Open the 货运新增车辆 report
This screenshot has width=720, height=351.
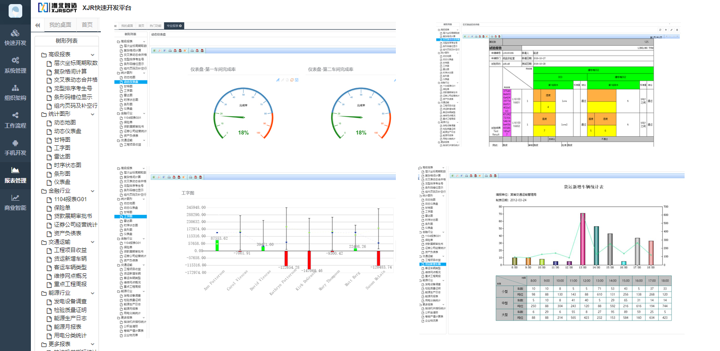(x=70, y=259)
